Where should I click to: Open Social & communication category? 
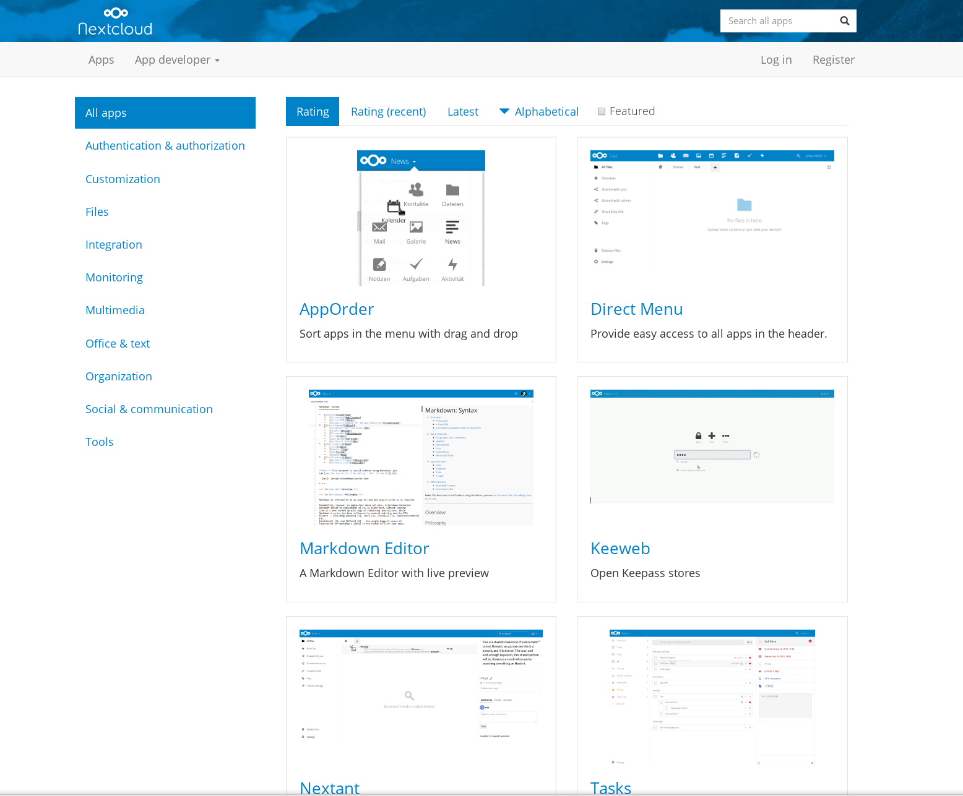(149, 409)
